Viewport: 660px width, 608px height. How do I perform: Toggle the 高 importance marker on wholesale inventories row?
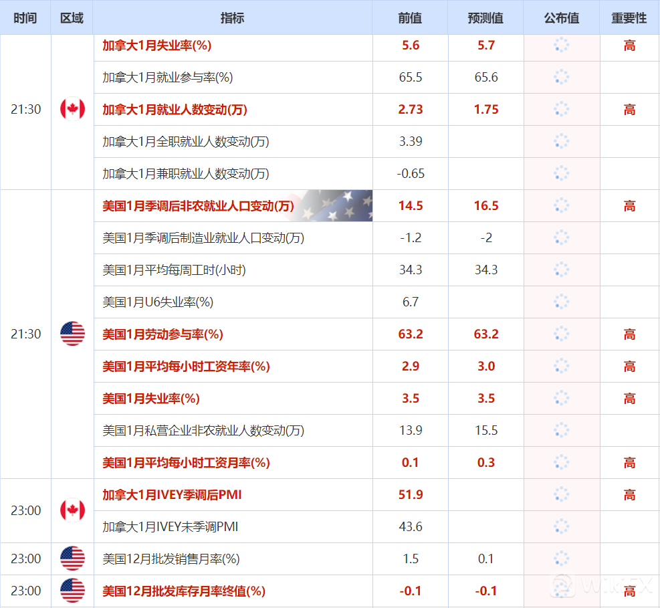point(629,591)
